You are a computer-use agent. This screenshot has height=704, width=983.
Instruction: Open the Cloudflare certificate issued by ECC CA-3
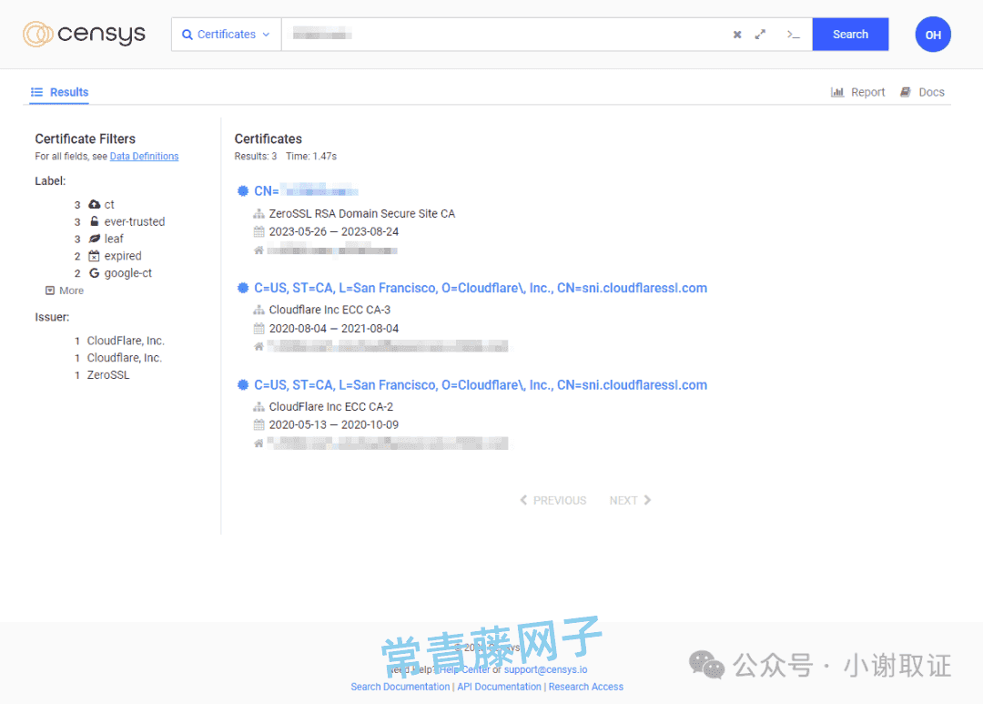tap(481, 288)
